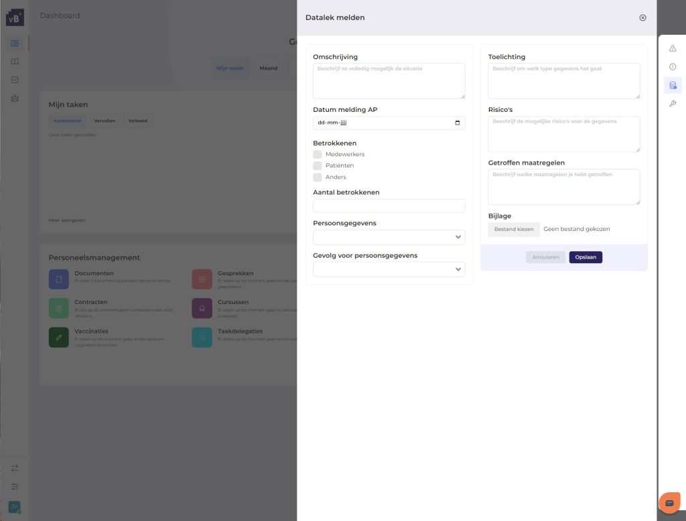This screenshot has height=521, width=686.
Task: Click the vB logo in the top left
Action: 15,17
